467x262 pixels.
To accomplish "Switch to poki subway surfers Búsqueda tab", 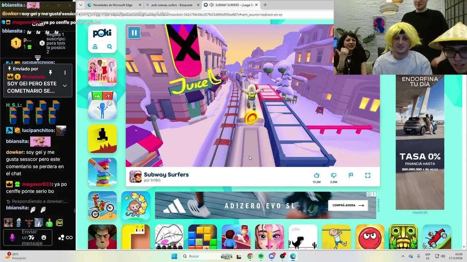I will tap(173, 5).
